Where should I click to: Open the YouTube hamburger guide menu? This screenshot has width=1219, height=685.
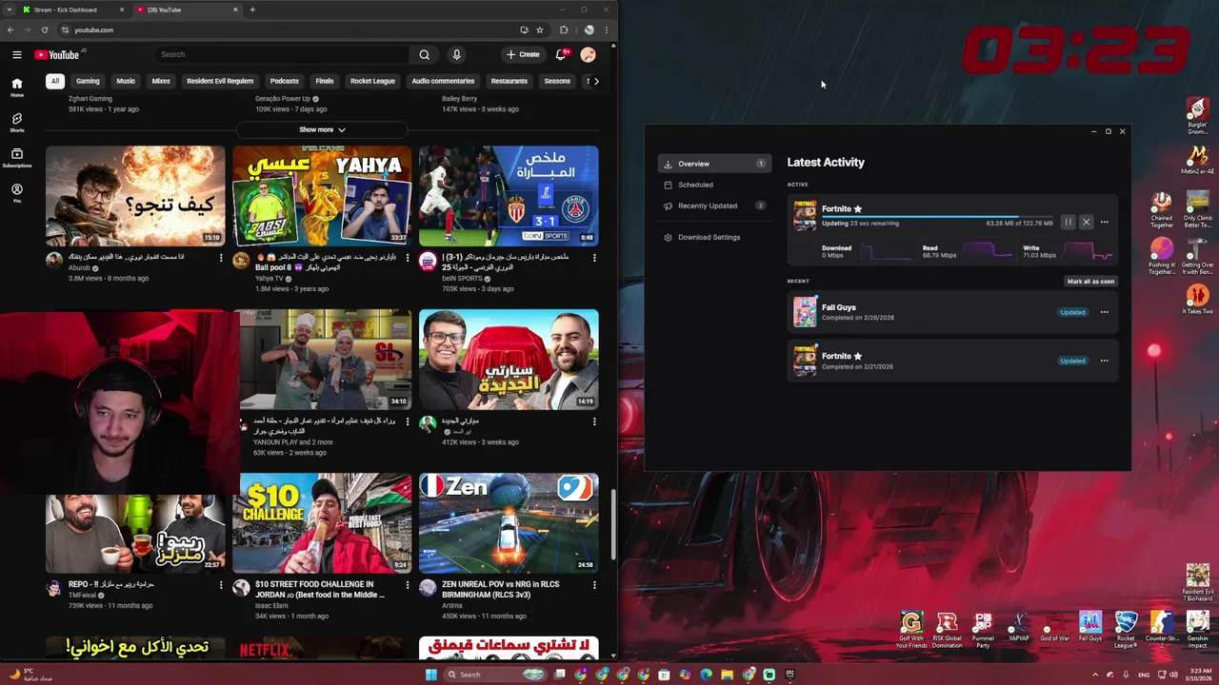point(16,54)
